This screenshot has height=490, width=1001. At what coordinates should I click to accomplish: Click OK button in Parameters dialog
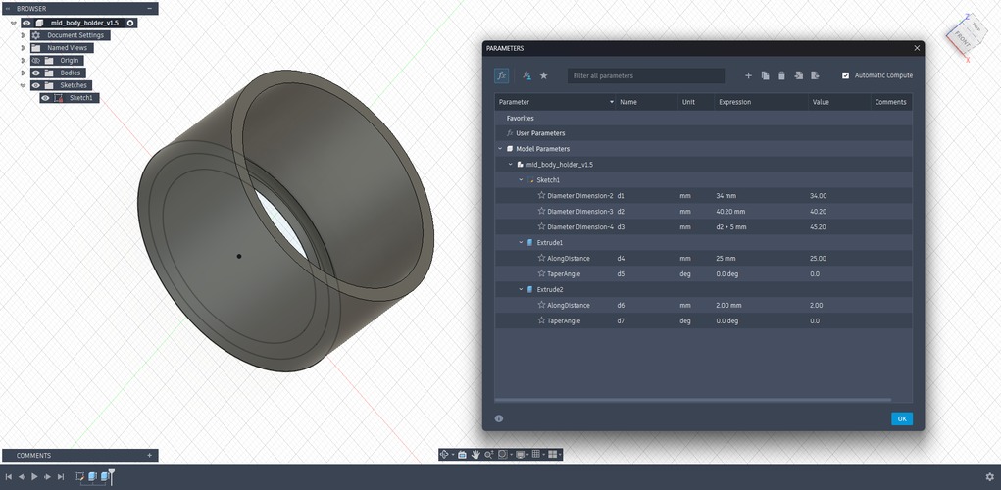[902, 418]
